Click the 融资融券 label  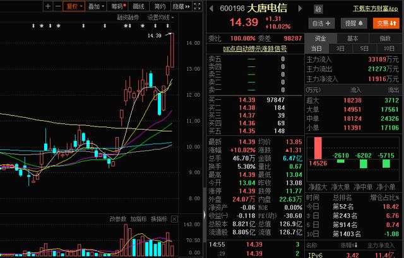(x=128, y=18)
